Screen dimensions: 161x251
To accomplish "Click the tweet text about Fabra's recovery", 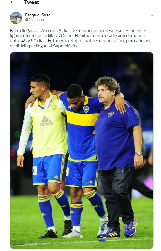I will [x=80, y=38].
